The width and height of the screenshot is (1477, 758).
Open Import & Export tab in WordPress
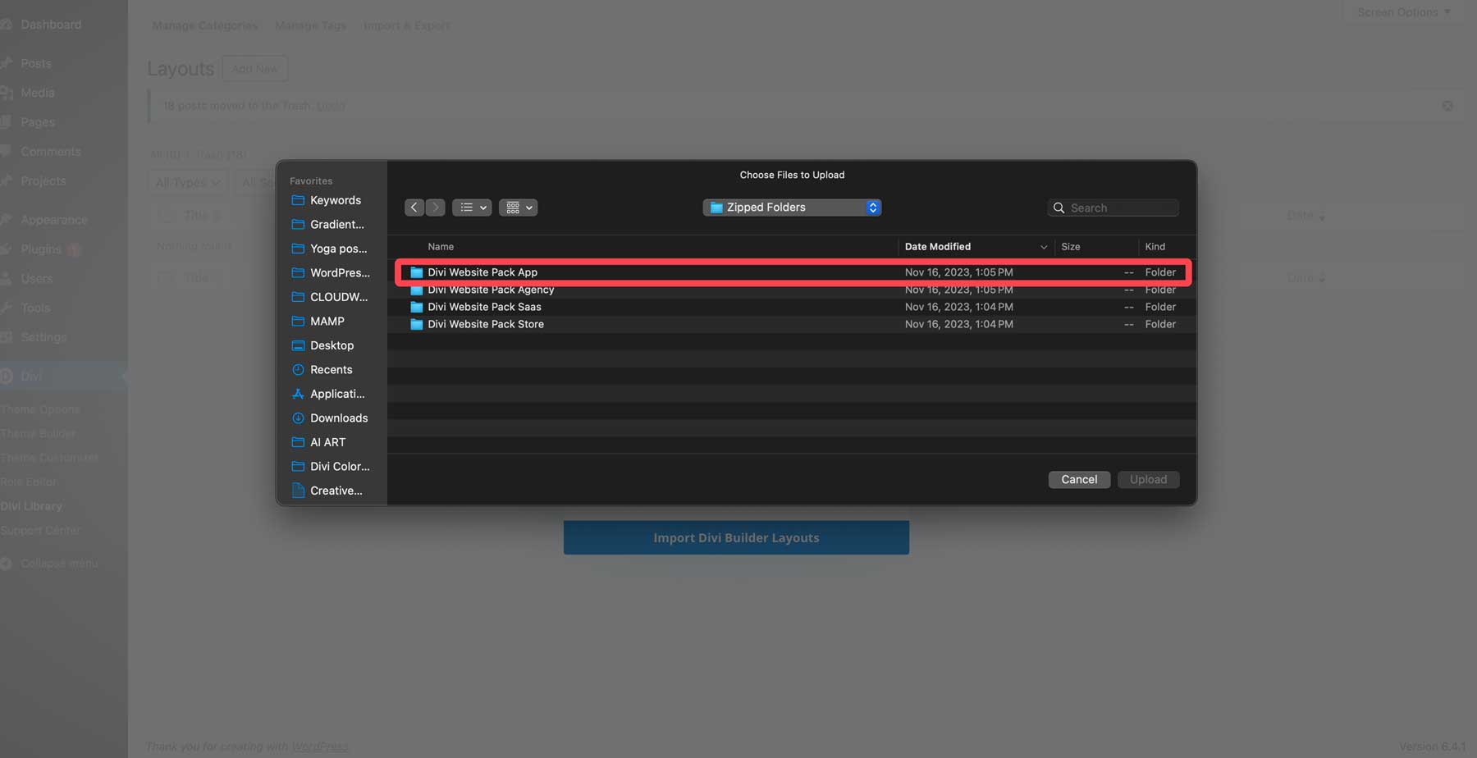coord(407,25)
